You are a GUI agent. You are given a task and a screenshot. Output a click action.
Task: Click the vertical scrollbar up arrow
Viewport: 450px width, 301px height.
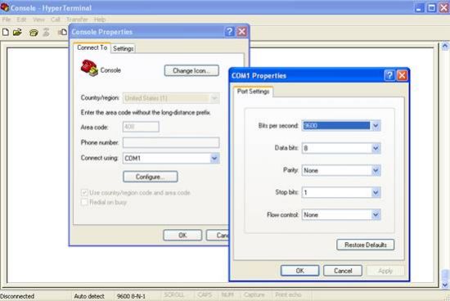[445, 46]
